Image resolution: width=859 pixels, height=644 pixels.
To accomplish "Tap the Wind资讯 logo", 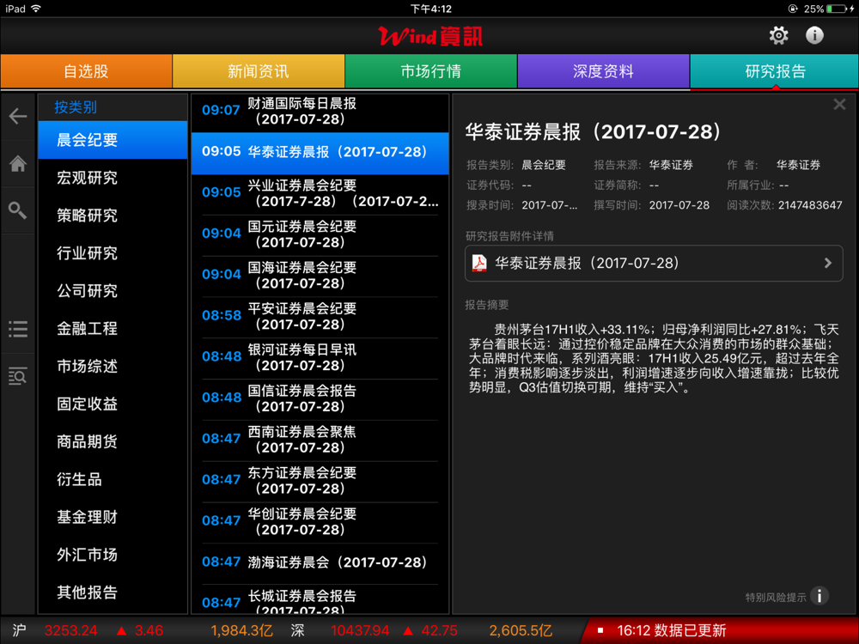I will pos(430,37).
